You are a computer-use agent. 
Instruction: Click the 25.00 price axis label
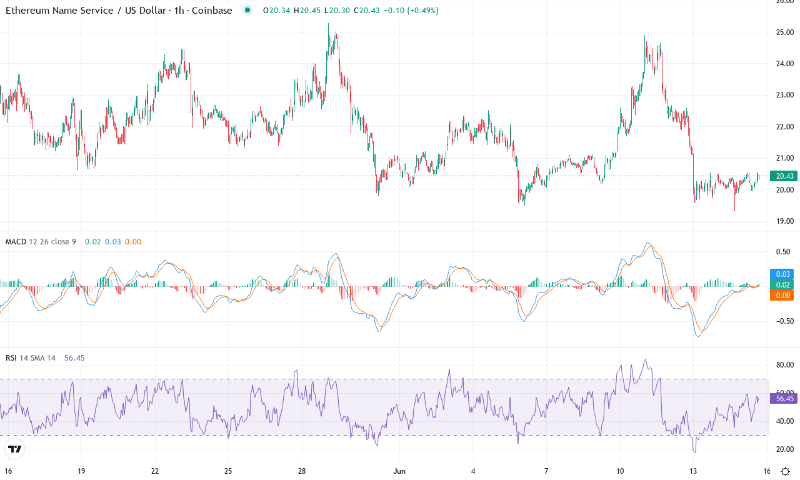tap(784, 32)
